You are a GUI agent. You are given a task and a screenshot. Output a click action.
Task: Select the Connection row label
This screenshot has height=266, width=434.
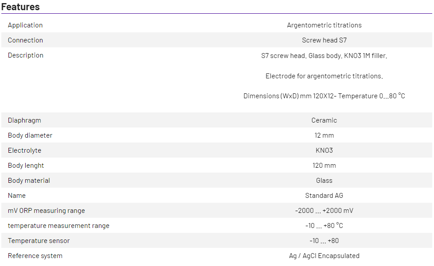pos(25,40)
